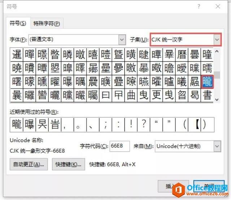Click the symbol grid scrollbar thumb
Screen dimensions: 231x200
click(x=217, y=75)
